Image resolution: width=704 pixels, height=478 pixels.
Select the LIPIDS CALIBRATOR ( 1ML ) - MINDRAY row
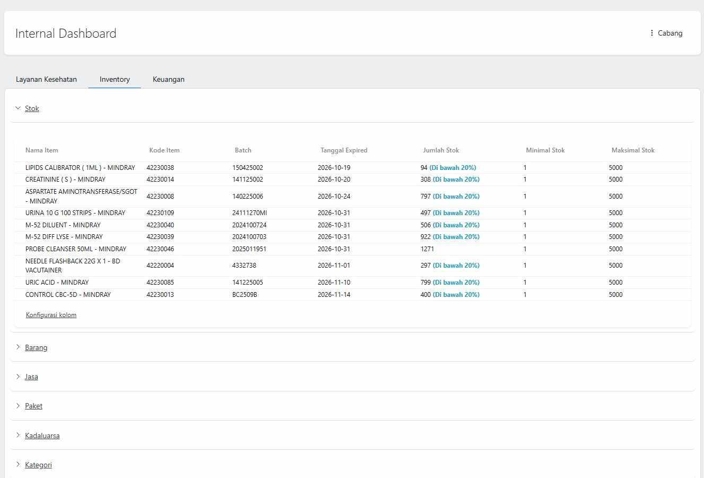click(352, 167)
